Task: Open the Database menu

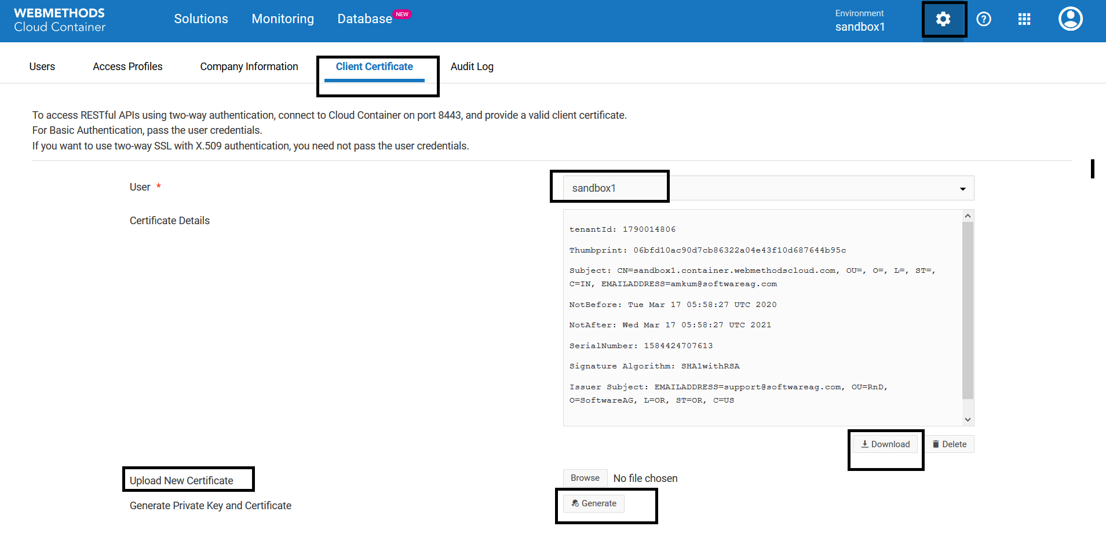Action: point(365,19)
